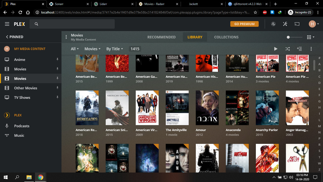Click the 1415 item count badge
Screen dimensions: 323x182
coord(135,49)
